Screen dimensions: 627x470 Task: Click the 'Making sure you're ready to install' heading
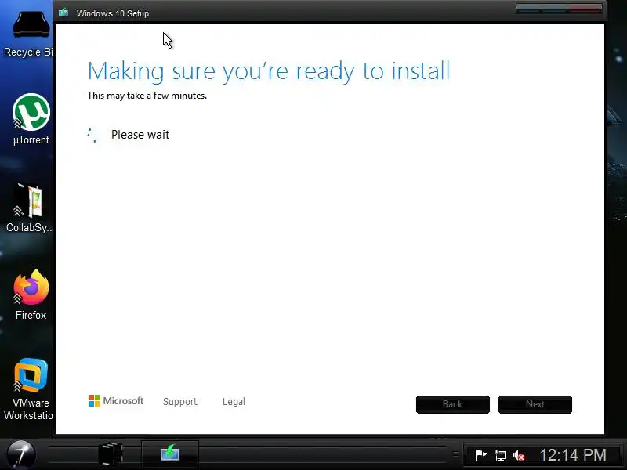[x=269, y=71]
